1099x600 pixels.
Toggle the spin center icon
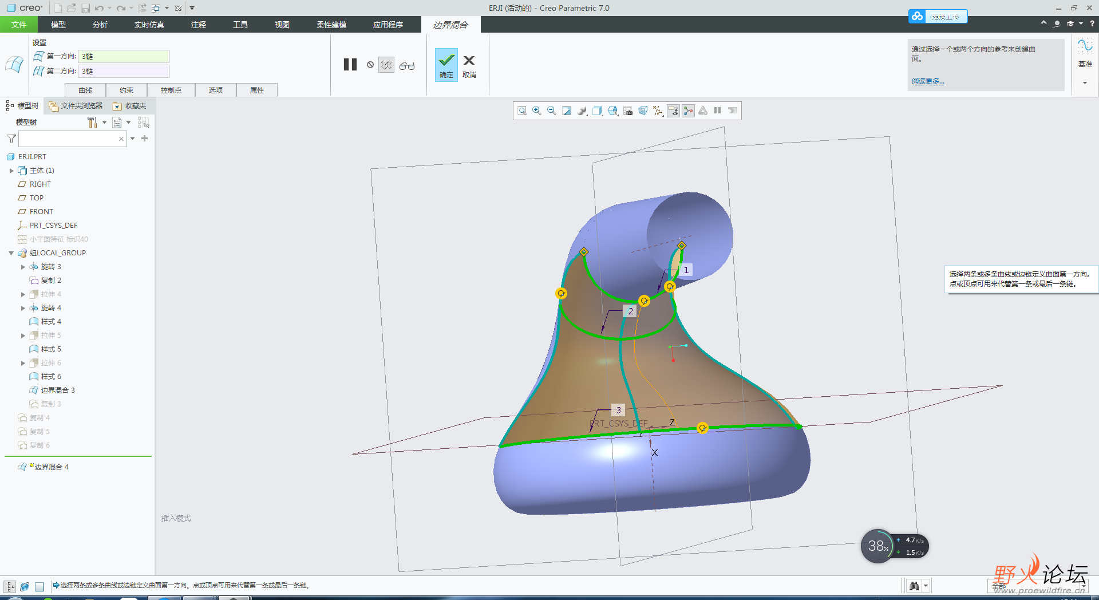click(x=688, y=110)
